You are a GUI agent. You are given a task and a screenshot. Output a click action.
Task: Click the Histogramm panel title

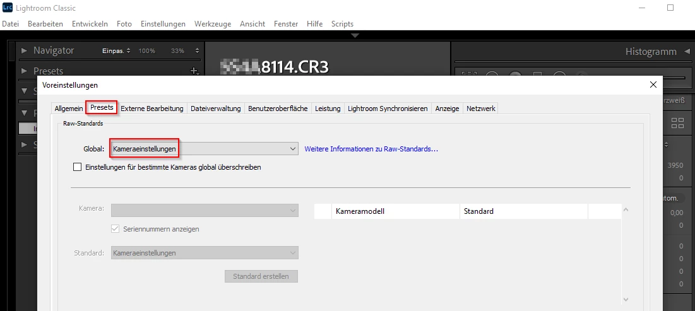pyautogui.click(x=651, y=51)
